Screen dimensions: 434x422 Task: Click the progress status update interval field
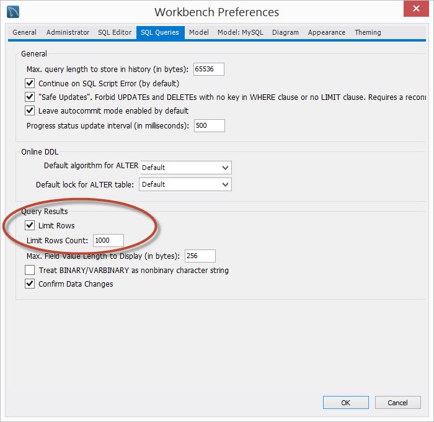tap(210, 126)
